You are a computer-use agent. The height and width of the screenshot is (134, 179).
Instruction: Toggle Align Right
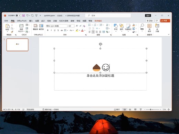(97, 32)
